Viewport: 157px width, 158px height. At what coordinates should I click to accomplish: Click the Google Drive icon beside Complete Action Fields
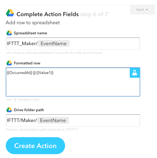pos(10,13)
